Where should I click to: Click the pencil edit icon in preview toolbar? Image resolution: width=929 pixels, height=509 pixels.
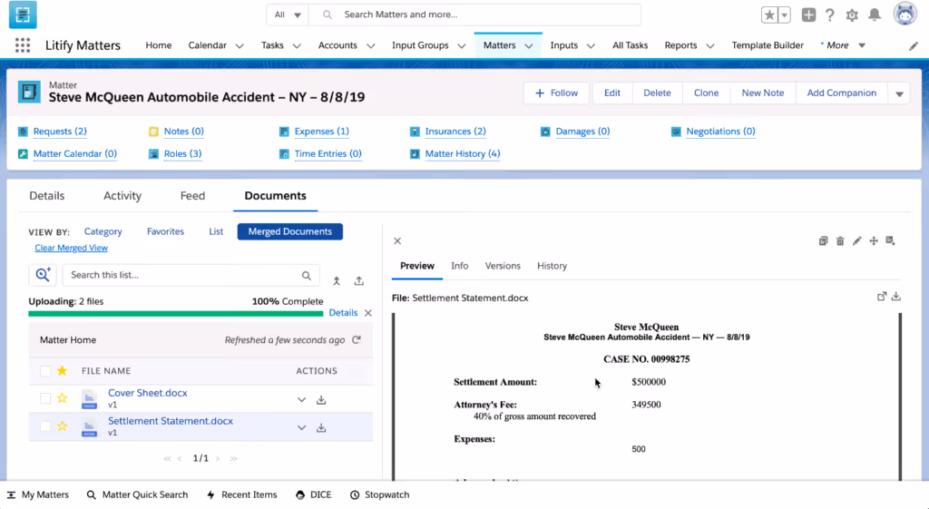(x=856, y=240)
